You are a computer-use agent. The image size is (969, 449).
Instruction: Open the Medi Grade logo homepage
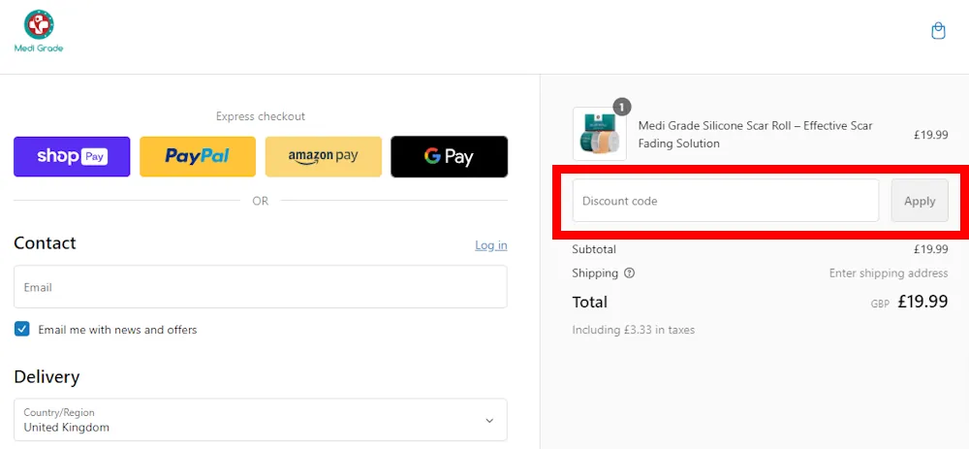[39, 32]
